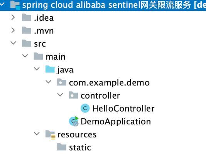Image resolution: width=206 pixels, height=154 pixels.
Task: Select the spring cloud alibaba sentinel project root
Action: click(x=114, y=5)
